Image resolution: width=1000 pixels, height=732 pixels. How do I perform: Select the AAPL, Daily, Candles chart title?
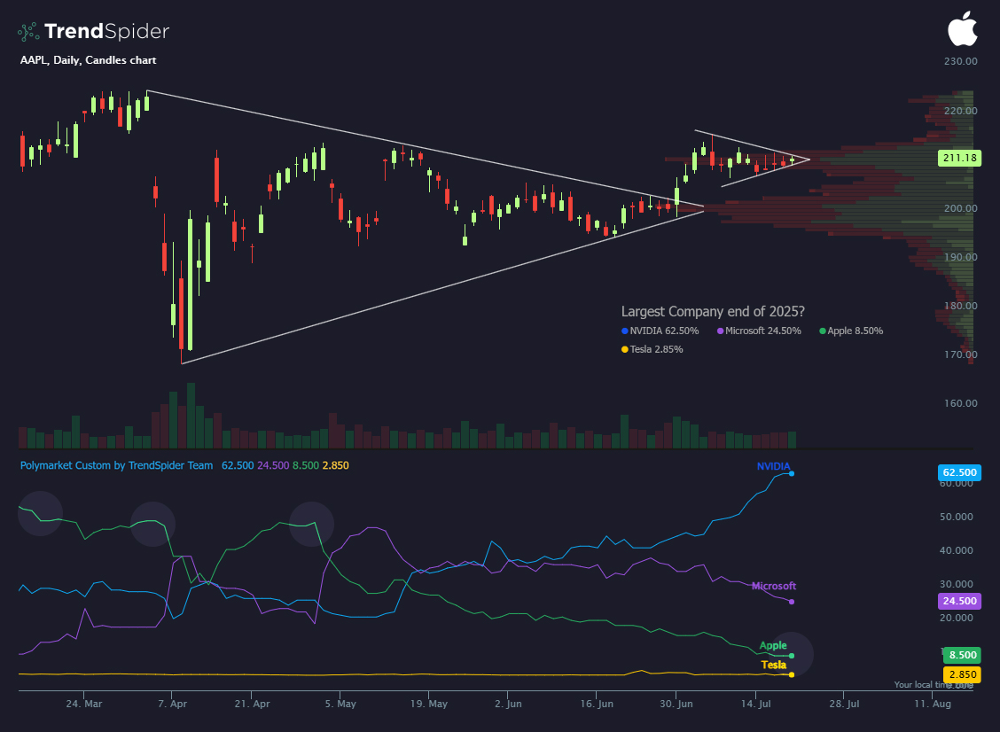point(88,60)
